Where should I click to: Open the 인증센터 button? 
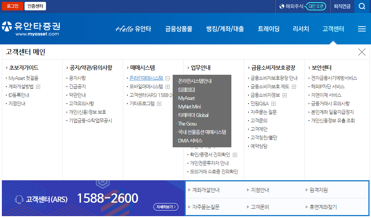[x=35, y=6]
